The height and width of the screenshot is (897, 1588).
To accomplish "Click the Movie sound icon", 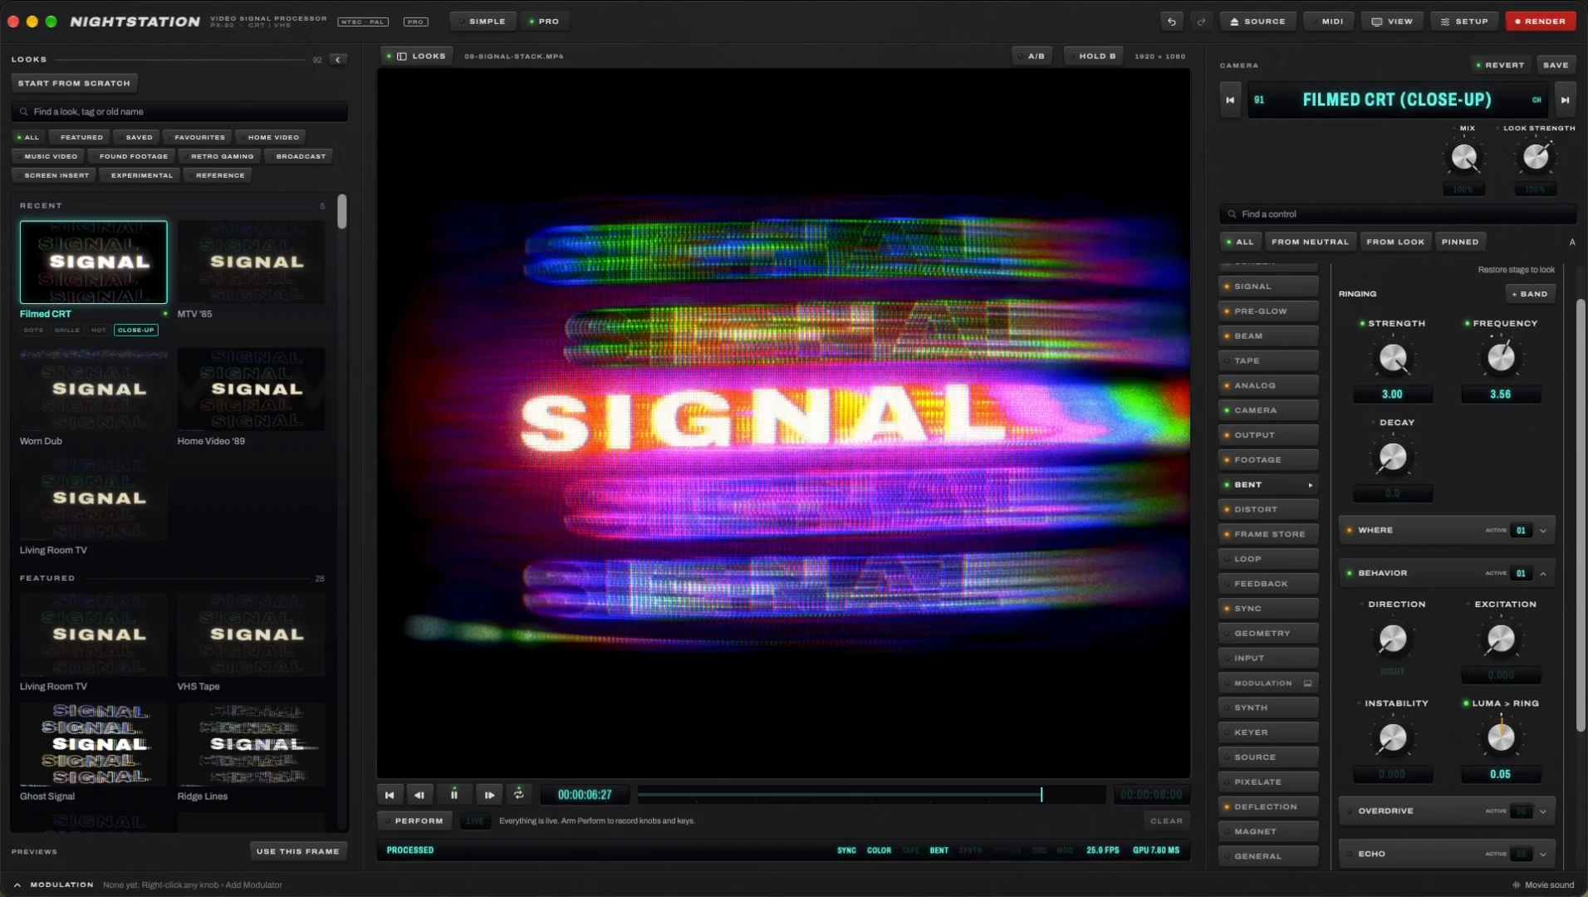I will pyautogui.click(x=1517, y=885).
